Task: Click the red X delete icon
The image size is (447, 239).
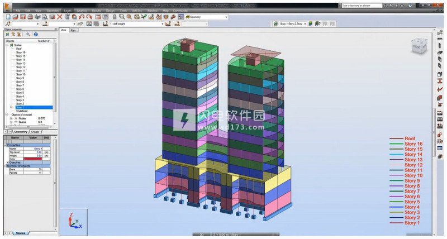Action: click(x=60, y=17)
